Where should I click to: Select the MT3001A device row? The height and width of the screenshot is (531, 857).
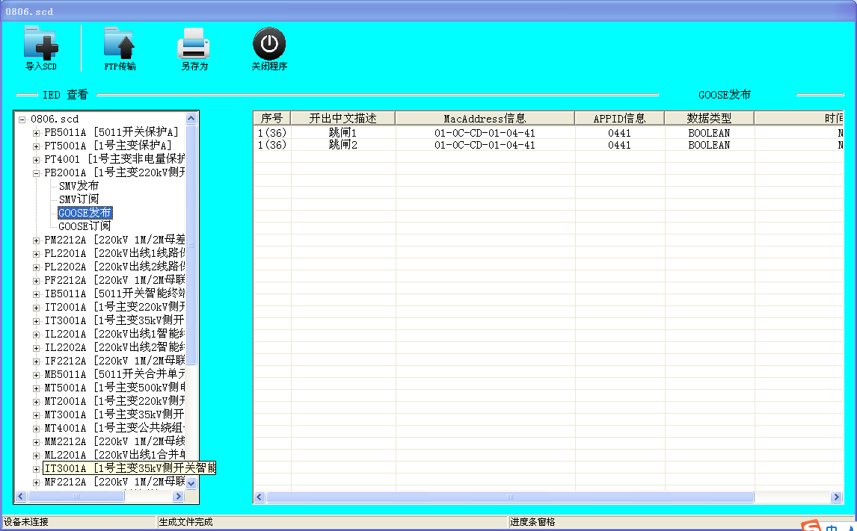coord(114,414)
